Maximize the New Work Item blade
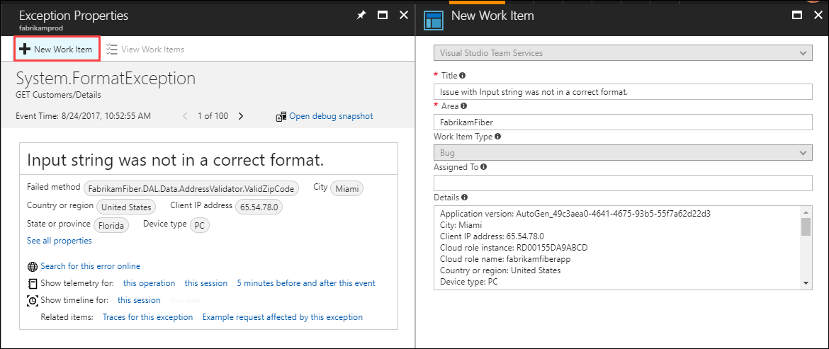This screenshot has height=349, width=829. (797, 15)
